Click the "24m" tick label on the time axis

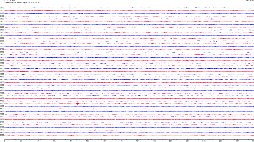[204, 141]
